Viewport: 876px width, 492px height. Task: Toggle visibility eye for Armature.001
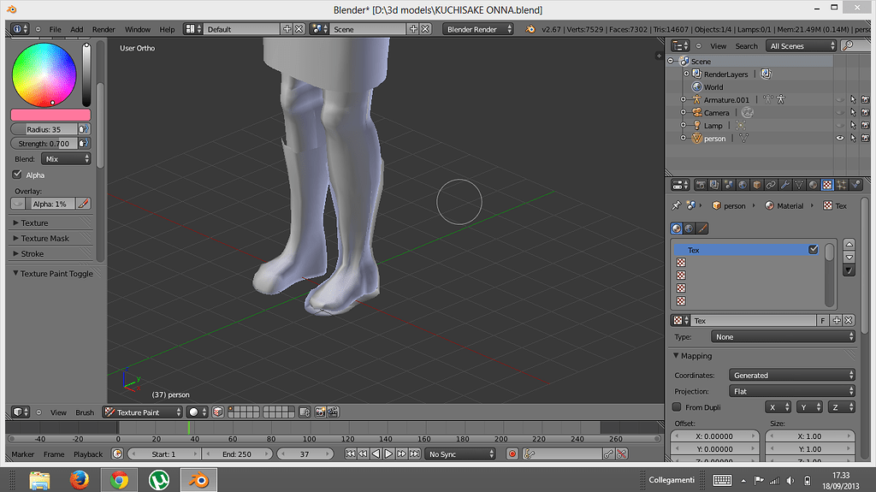(840, 99)
